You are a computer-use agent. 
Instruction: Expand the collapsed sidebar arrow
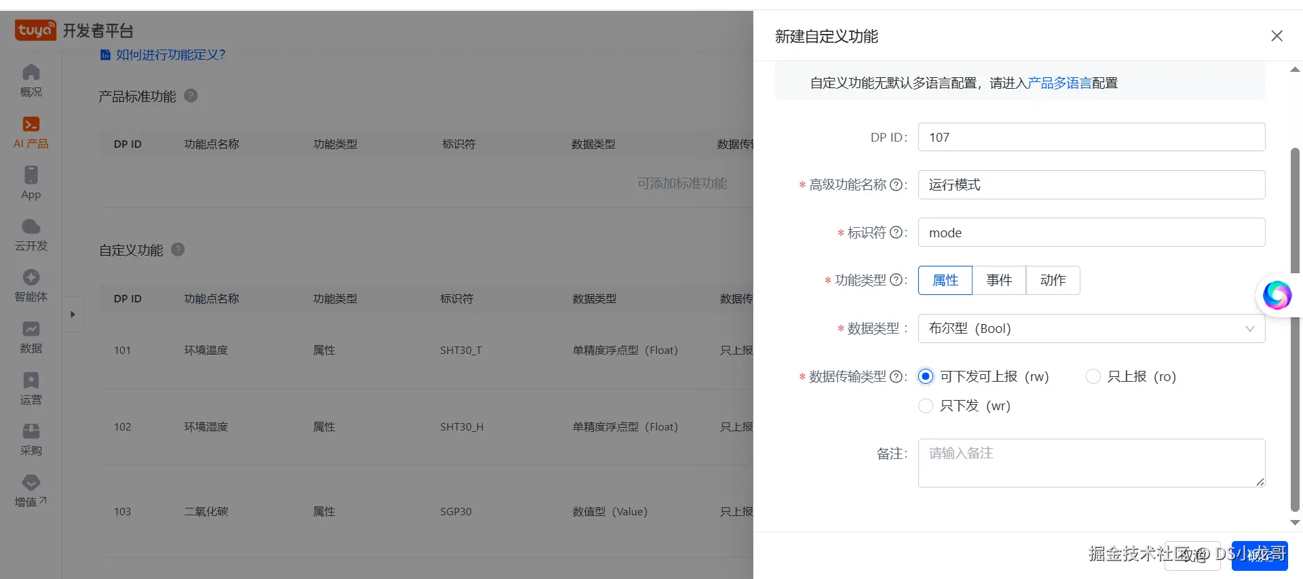tap(73, 315)
